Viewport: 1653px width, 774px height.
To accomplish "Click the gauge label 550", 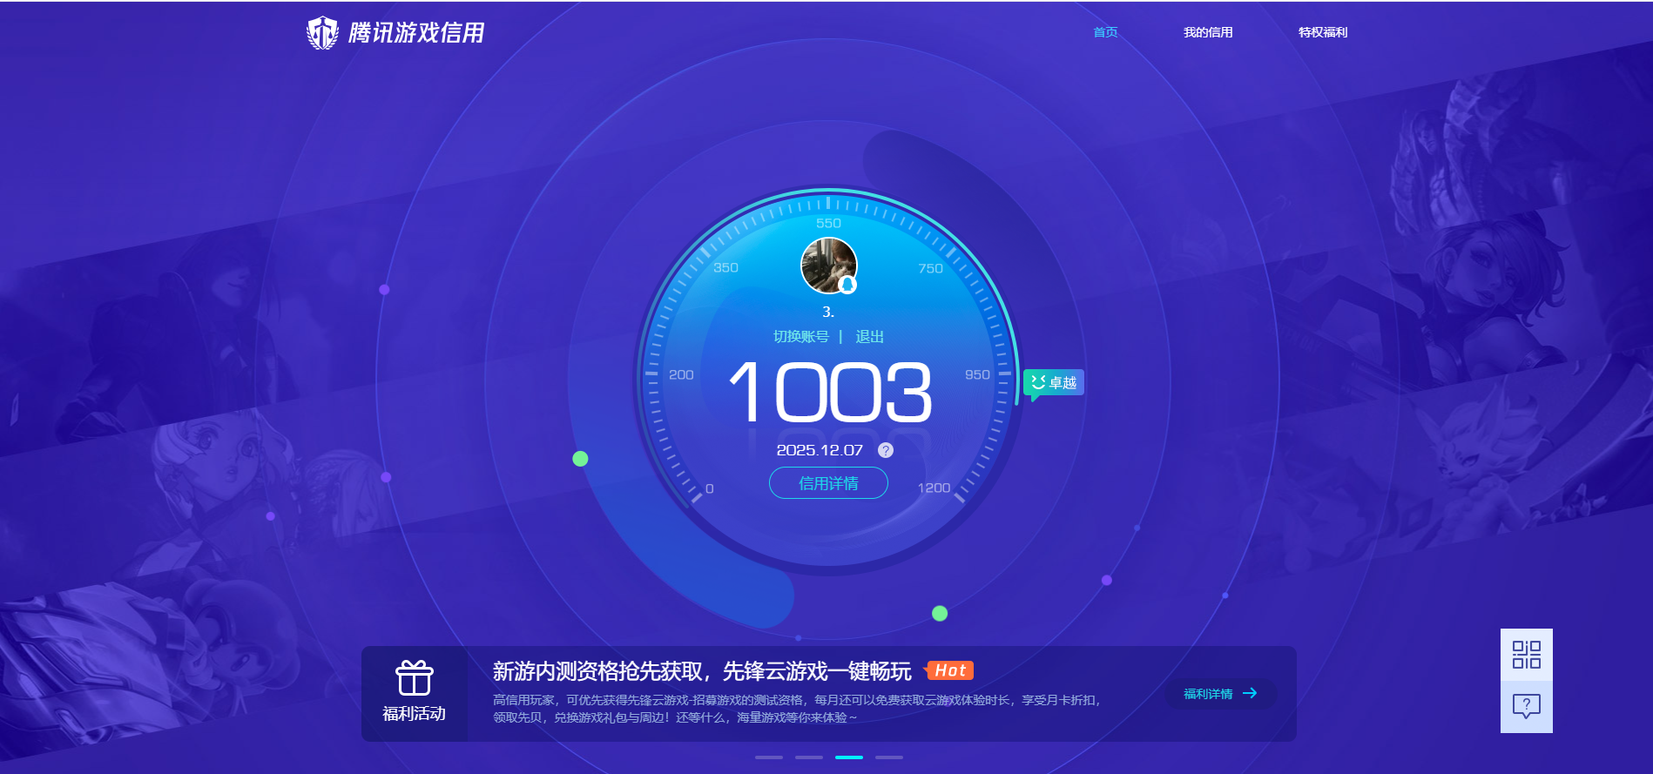I will pyautogui.click(x=828, y=224).
